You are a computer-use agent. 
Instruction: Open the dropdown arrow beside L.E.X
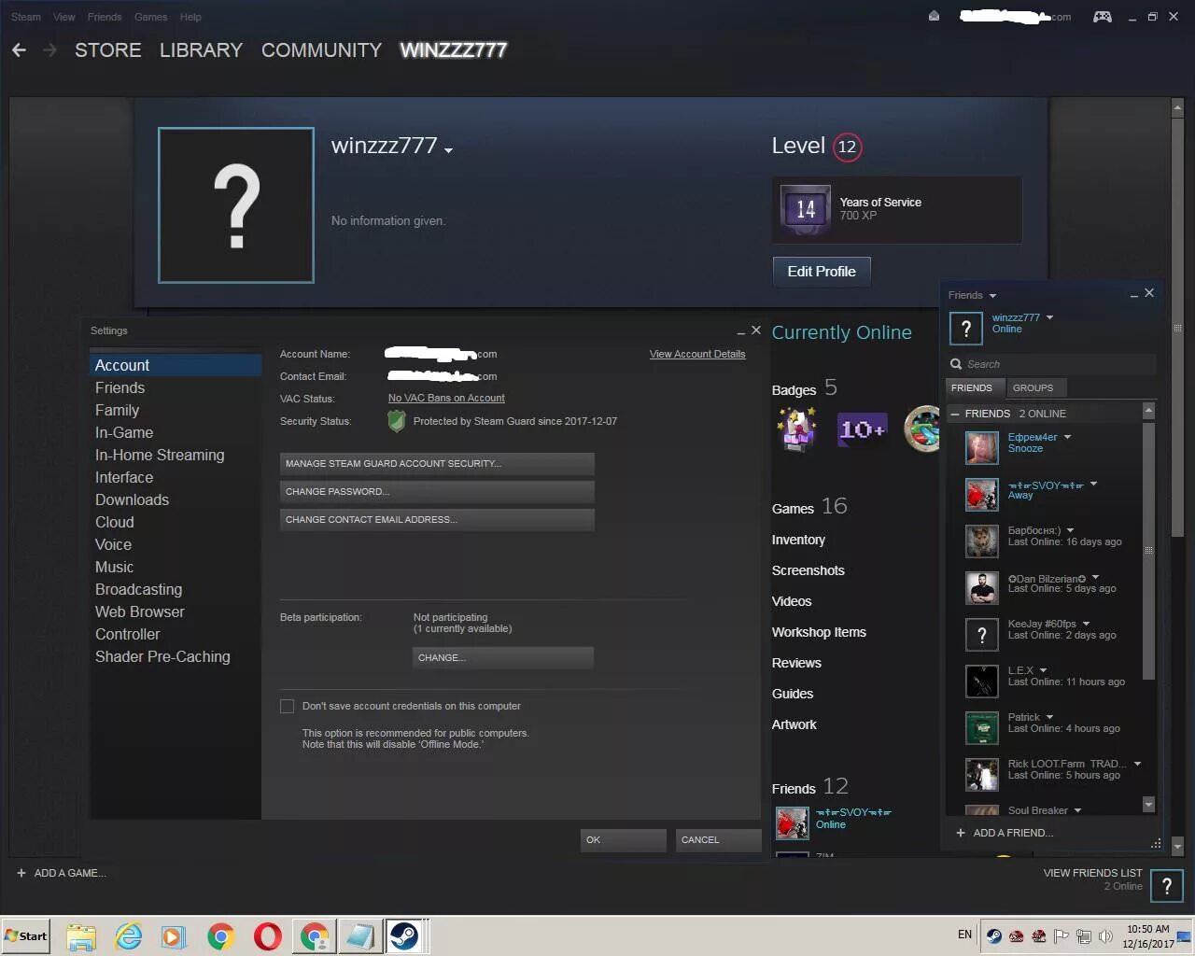[1043, 670]
